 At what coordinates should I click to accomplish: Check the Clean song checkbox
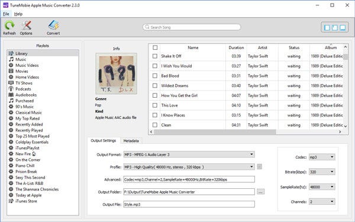click(155, 125)
